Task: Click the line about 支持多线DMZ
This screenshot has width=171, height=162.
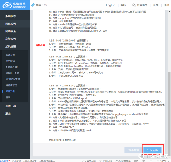Action: pos(61,127)
